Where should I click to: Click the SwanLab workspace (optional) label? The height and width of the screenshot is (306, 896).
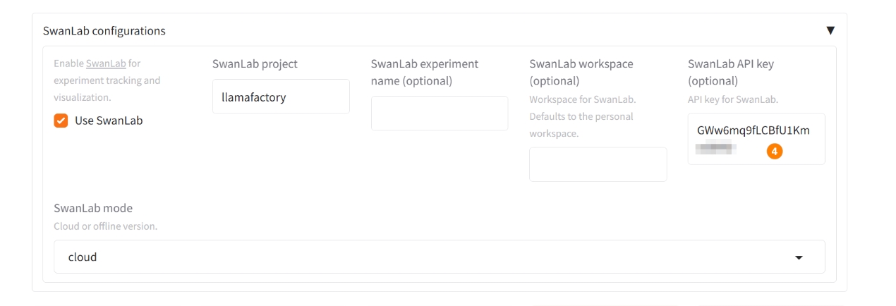581,72
